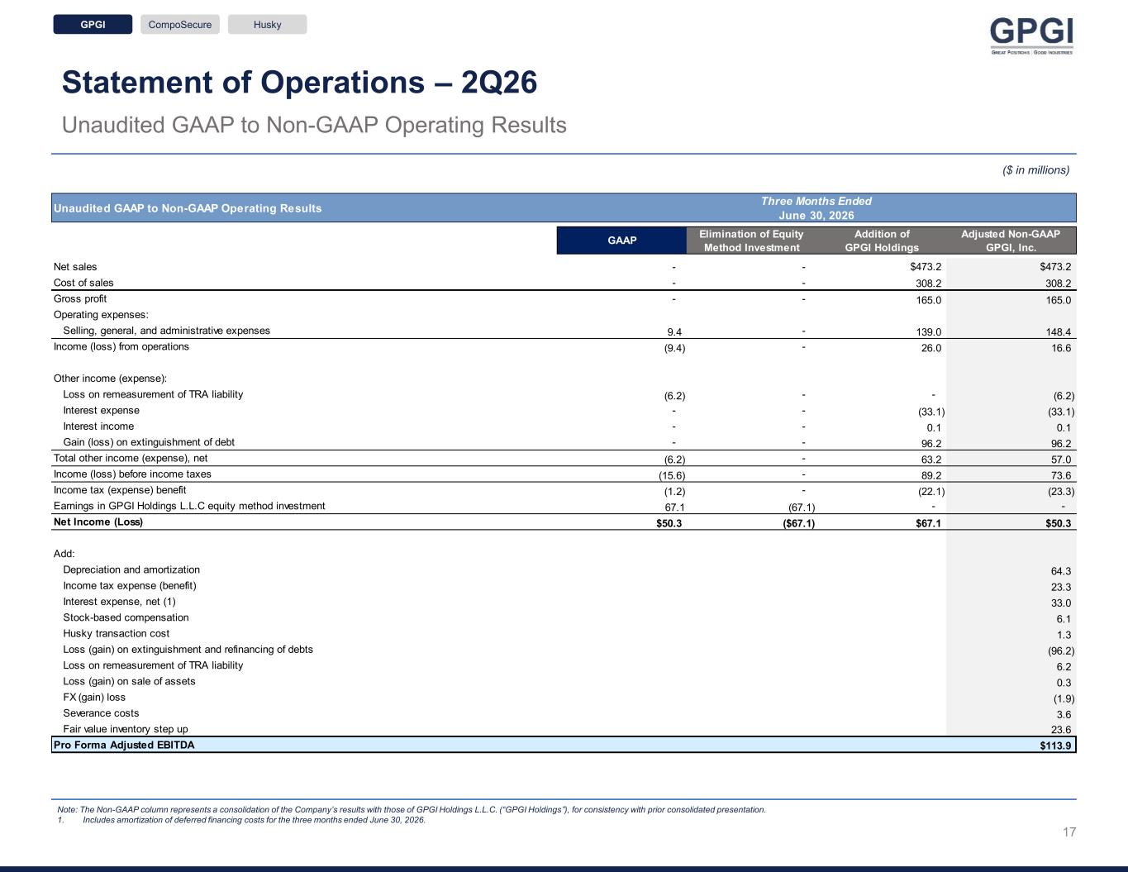This screenshot has height=872, width=1128.
Task: Select 'Income (loss) from operations' row label
Action: (x=121, y=346)
